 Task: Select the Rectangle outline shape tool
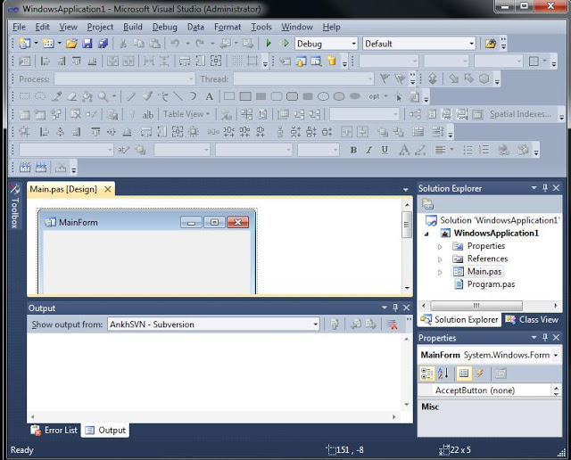tap(229, 96)
